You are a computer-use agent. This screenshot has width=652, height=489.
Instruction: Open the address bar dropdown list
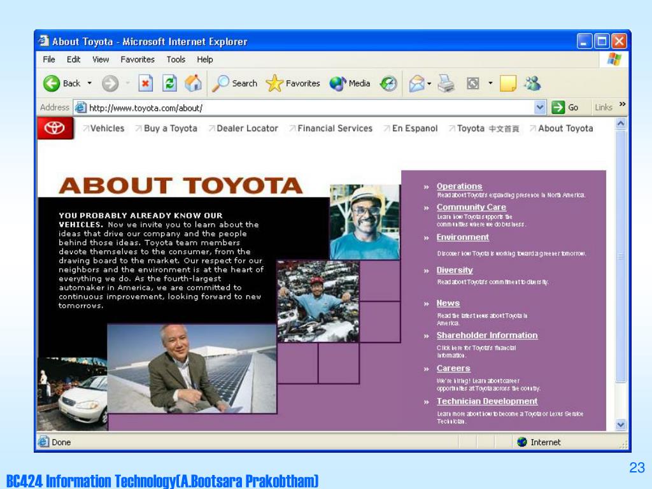tap(540, 108)
